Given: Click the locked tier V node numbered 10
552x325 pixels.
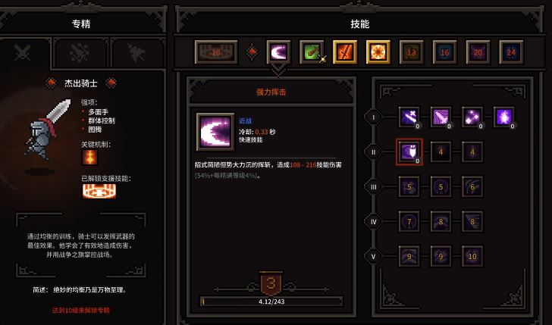Looking at the screenshot, I should tap(472, 256).
